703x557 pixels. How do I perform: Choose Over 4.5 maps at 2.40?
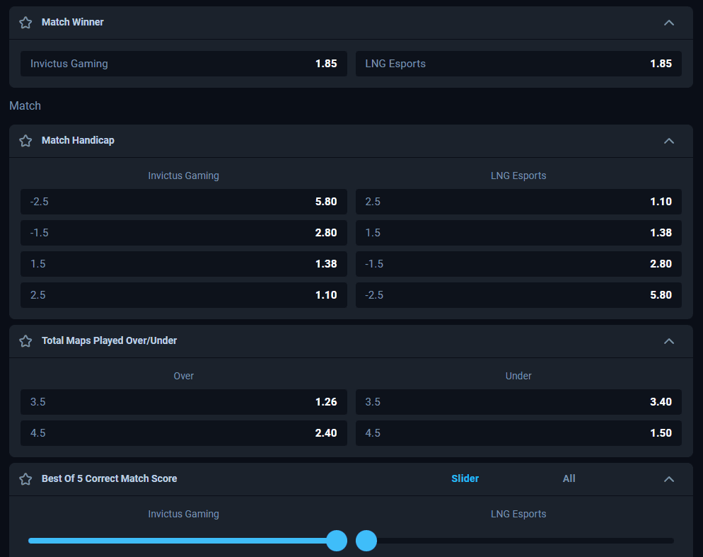pos(183,432)
